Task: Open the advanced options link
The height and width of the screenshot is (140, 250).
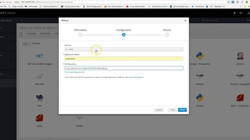Action: tap(136, 77)
